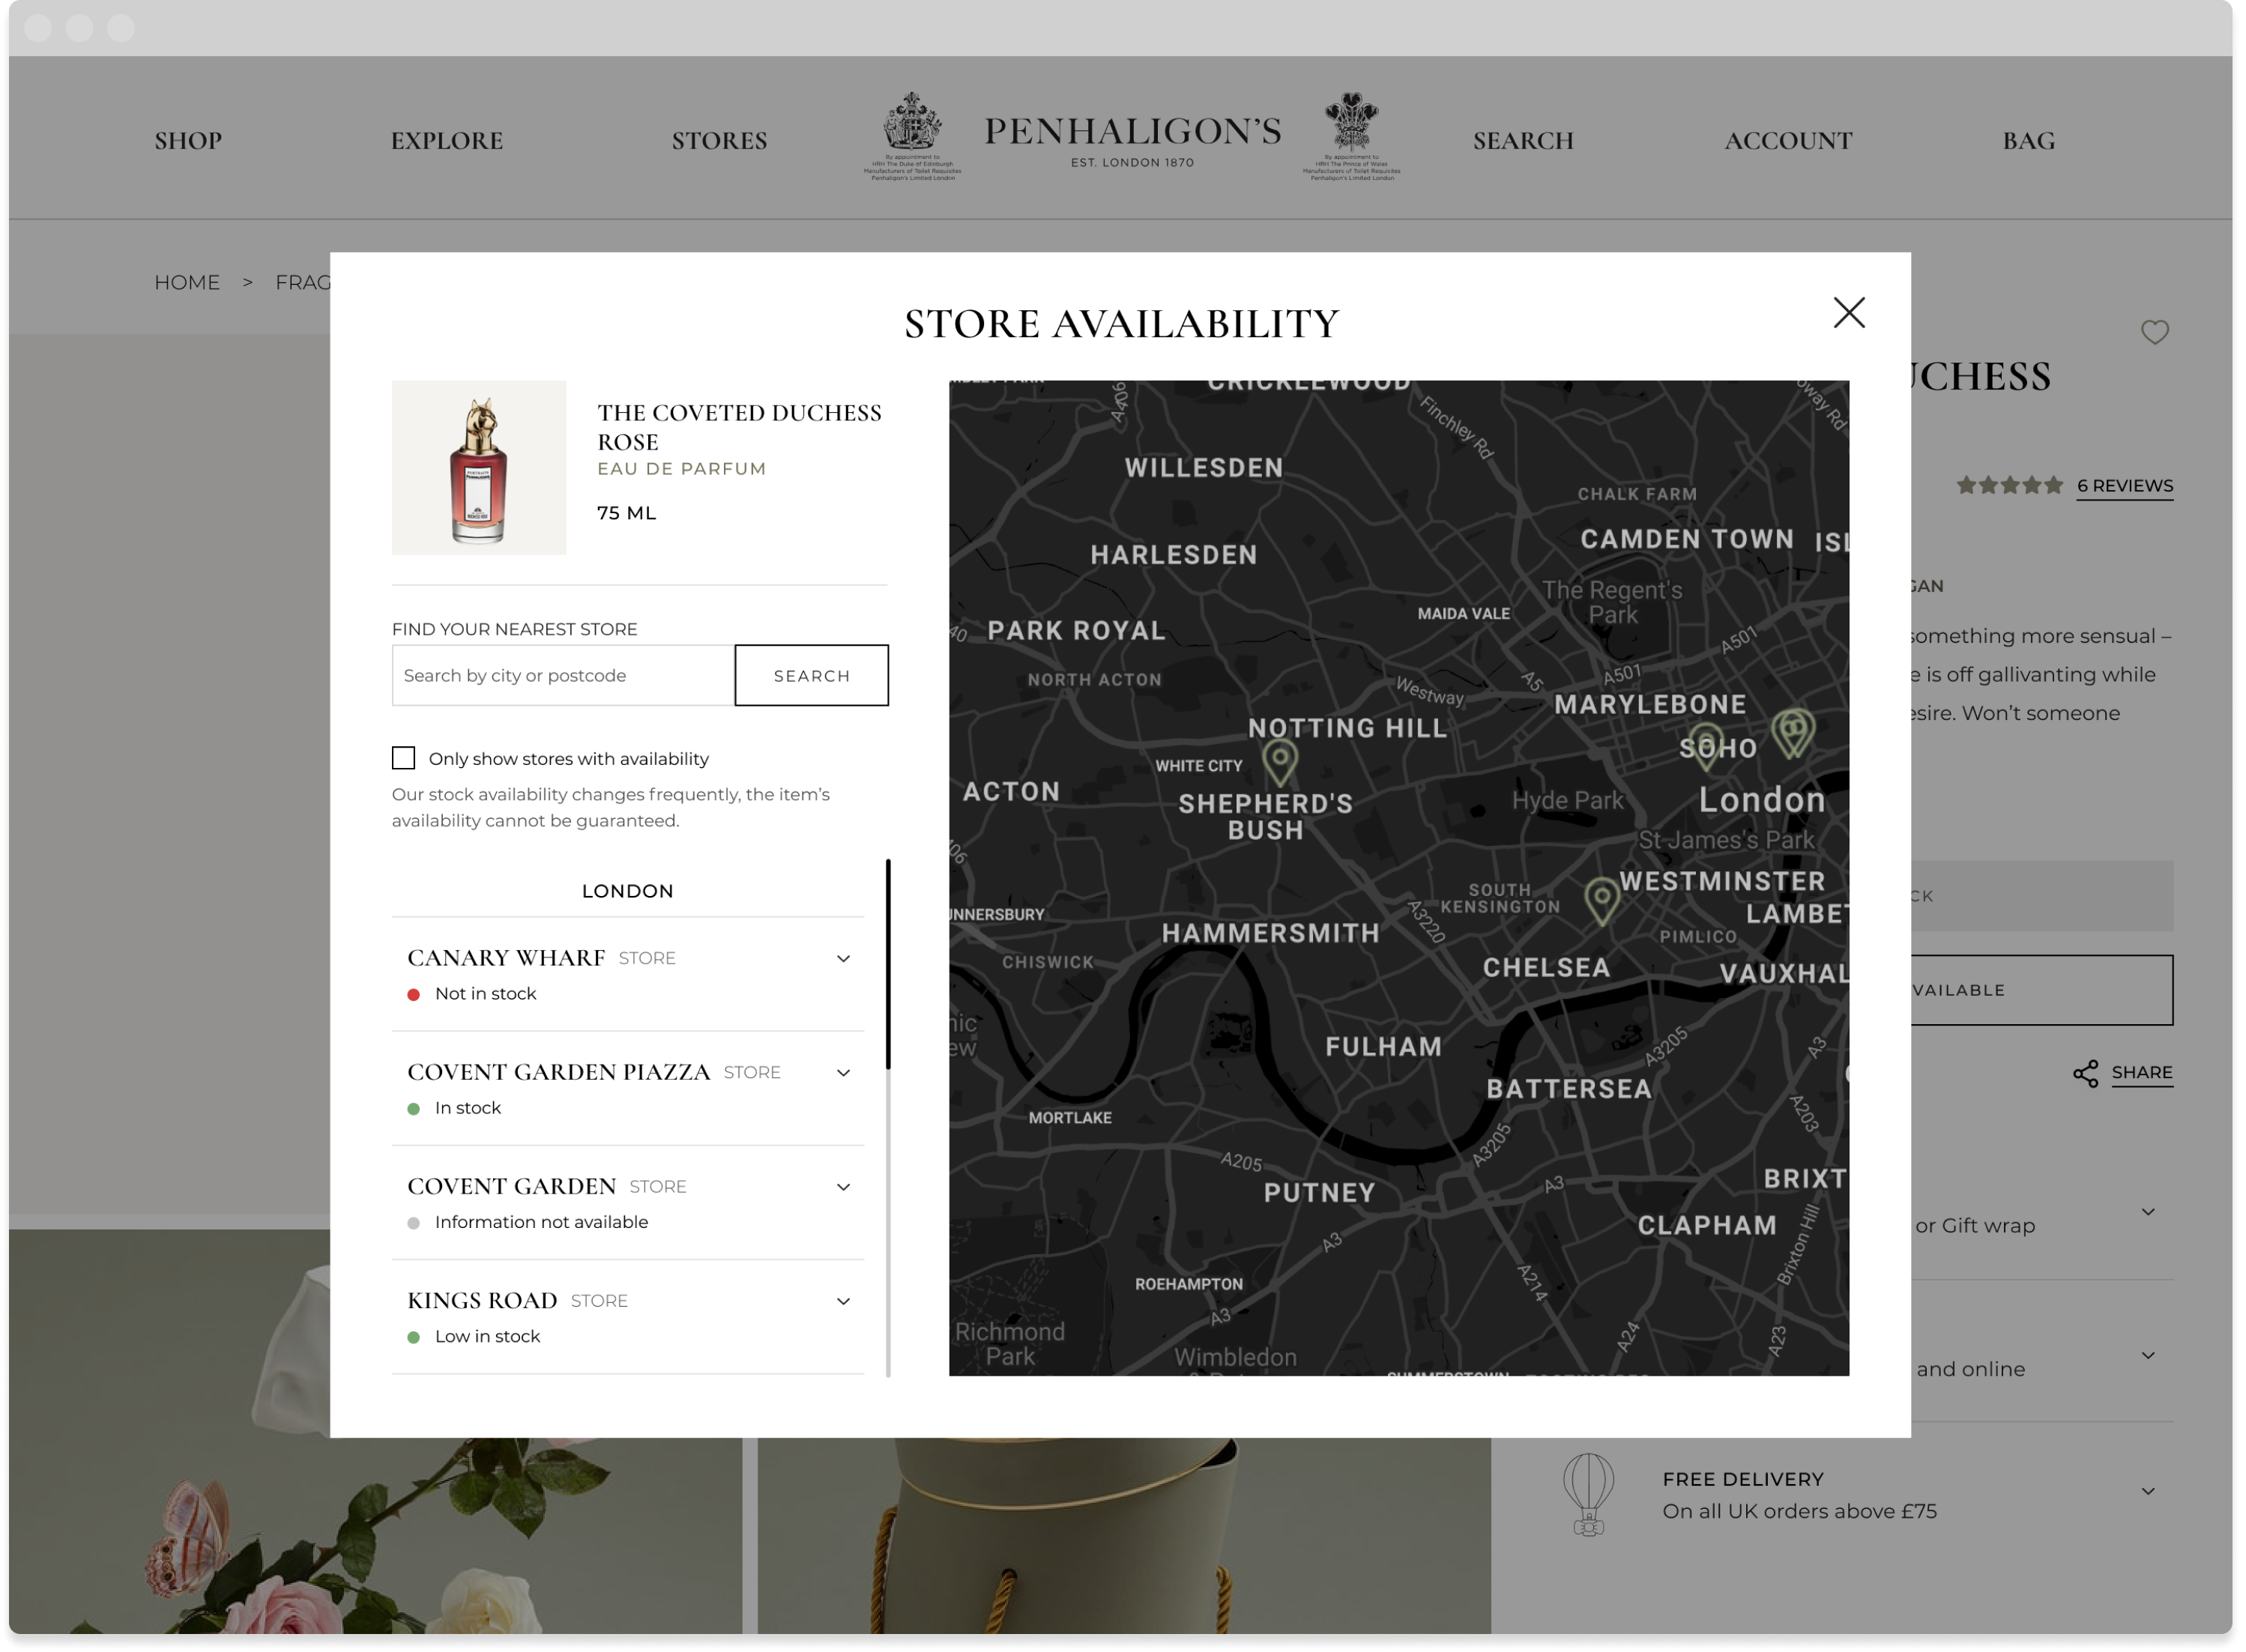Add The Coveted Duchess Rose to wishlist heart
Viewport: 2246px width, 1652px height.
point(2155,332)
